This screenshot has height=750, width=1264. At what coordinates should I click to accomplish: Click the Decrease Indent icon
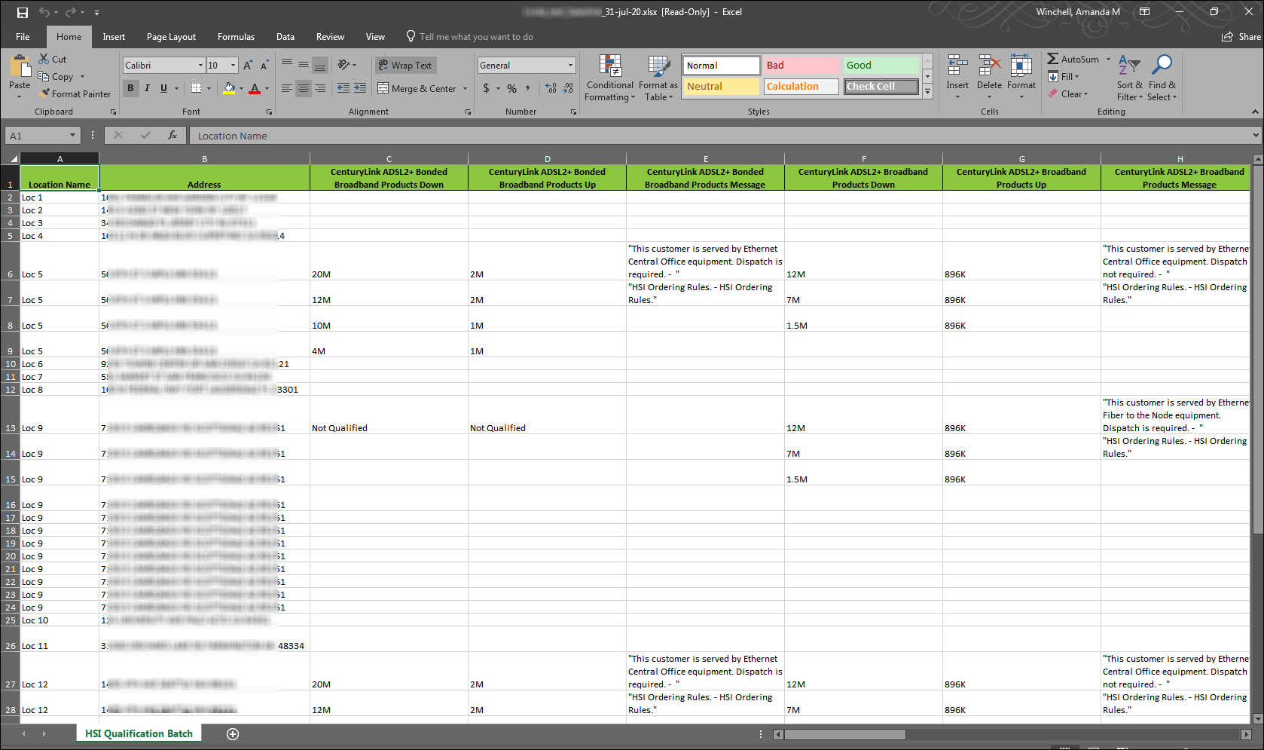click(x=343, y=88)
